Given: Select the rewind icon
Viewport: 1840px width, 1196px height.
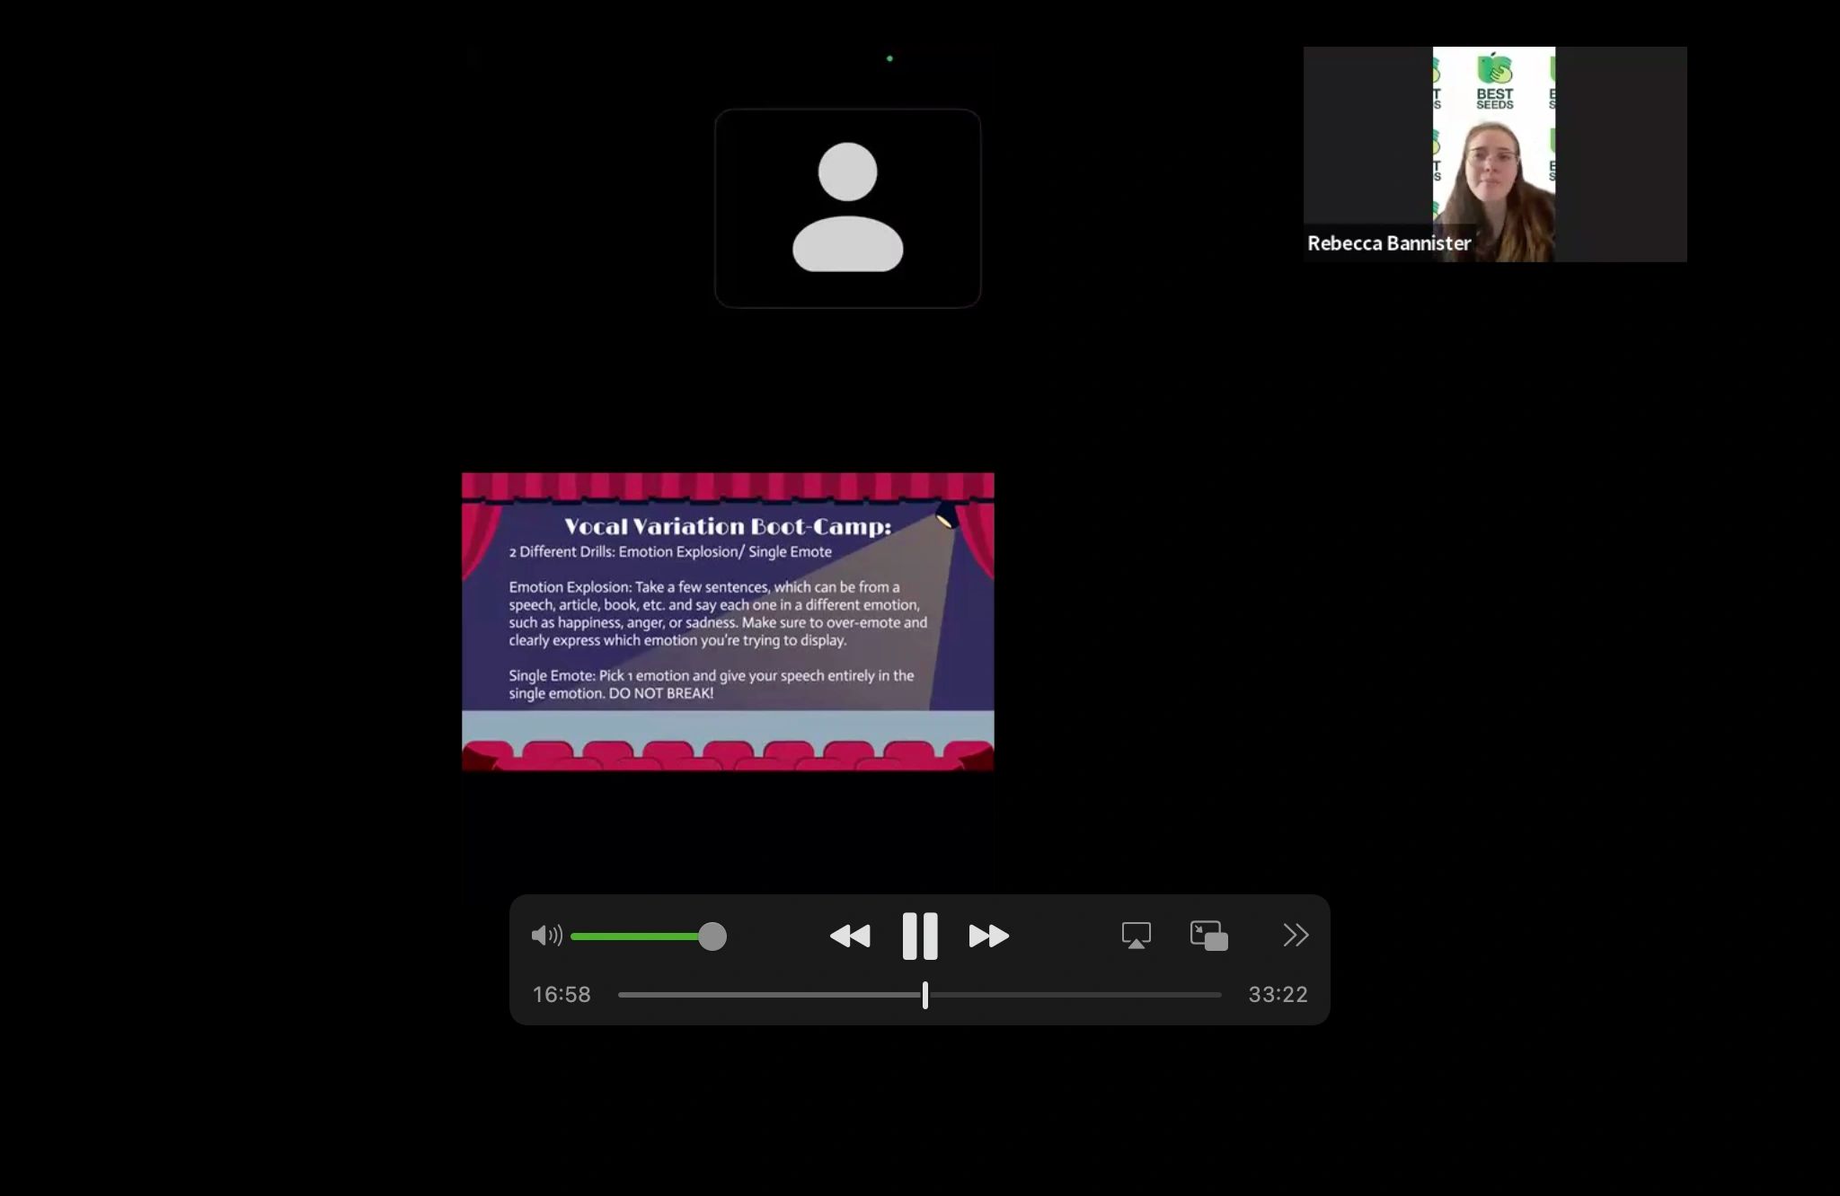Looking at the screenshot, I should tap(851, 936).
